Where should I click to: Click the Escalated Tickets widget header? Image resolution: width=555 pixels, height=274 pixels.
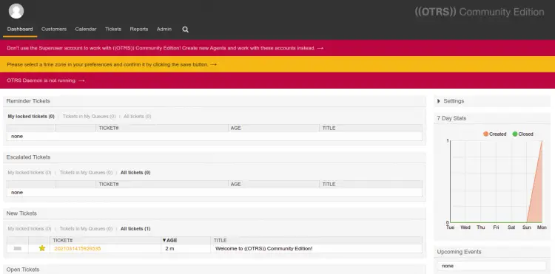215,157
